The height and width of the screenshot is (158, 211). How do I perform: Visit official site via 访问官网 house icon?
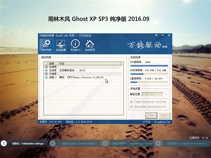click(x=90, y=45)
